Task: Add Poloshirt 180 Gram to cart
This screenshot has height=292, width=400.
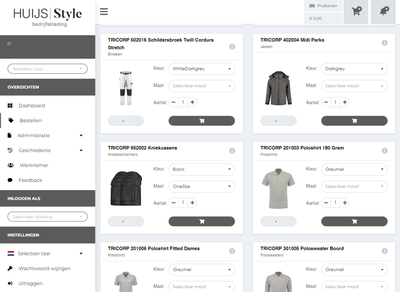Action: pyautogui.click(x=354, y=221)
